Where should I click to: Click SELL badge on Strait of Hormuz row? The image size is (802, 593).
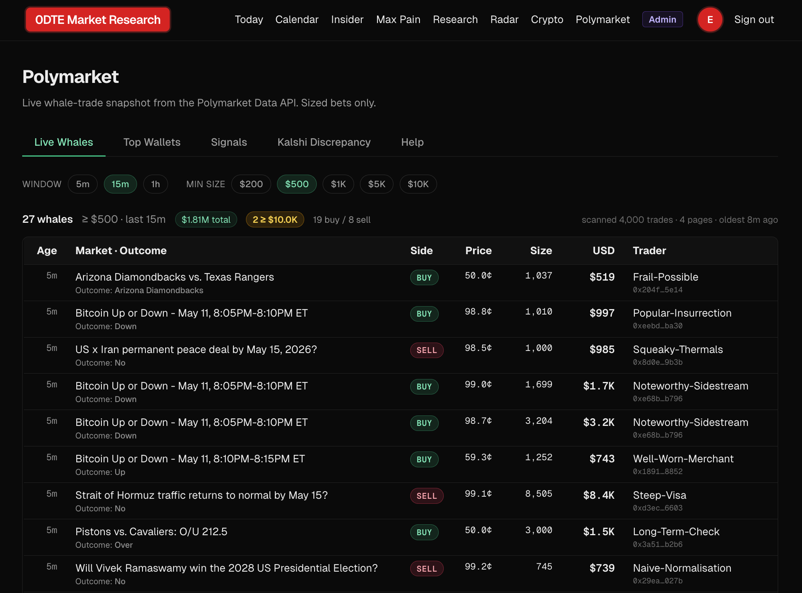(x=427, y=496)
